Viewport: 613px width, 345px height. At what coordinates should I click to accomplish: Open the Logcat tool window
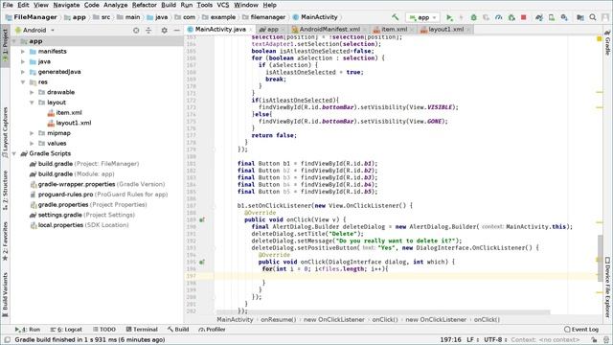click(x=66, y=330)
